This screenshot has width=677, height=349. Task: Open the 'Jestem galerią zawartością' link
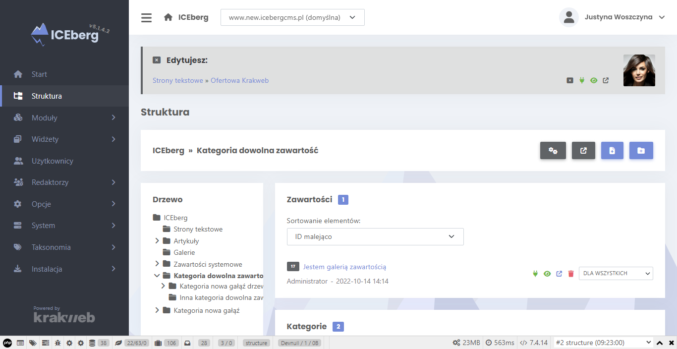(344, 267)
